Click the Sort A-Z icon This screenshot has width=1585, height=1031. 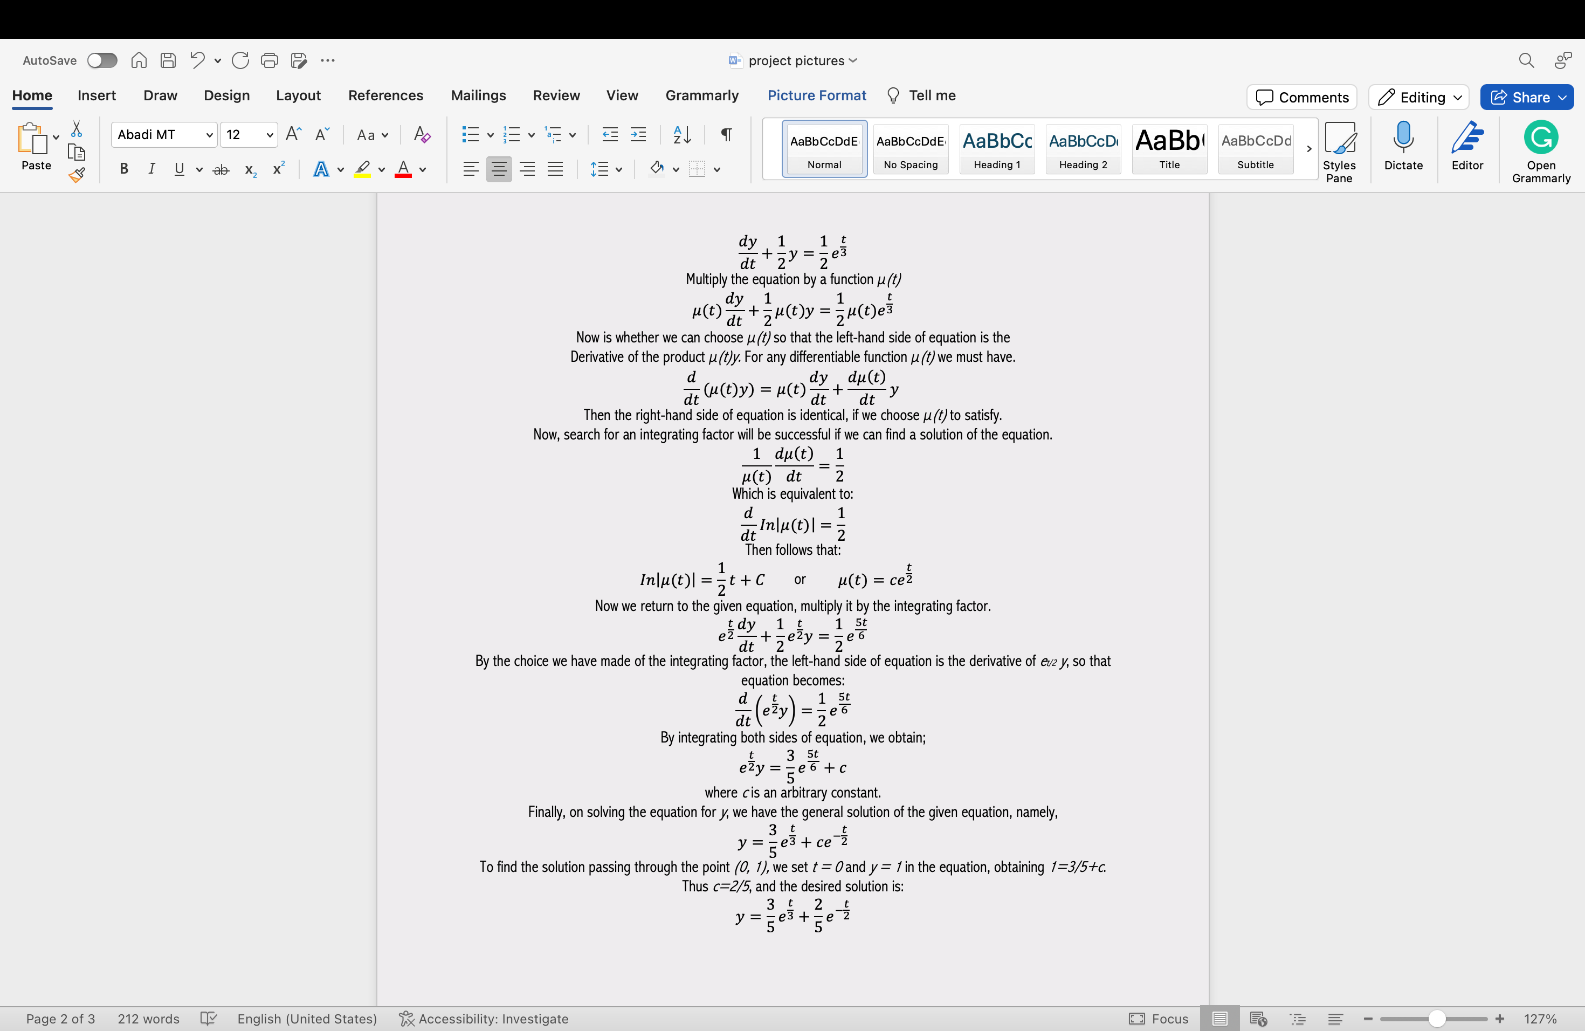682,134
